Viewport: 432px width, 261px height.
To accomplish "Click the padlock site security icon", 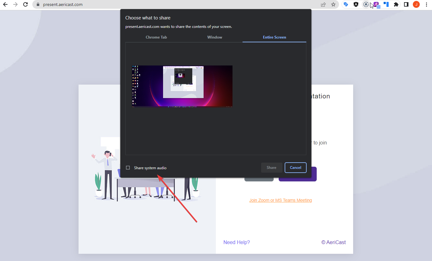I will 38,4.
